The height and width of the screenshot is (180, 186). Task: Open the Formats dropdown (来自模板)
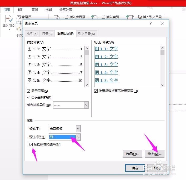tap(78, 129)
